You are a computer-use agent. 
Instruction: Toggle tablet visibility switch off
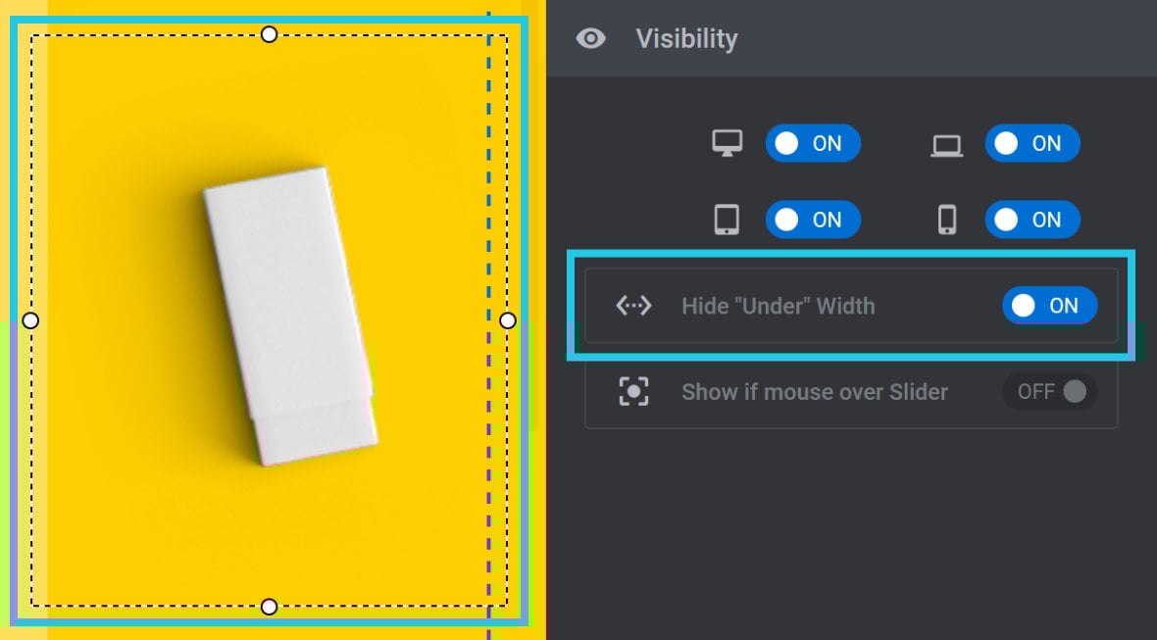(x=813, y=220)
